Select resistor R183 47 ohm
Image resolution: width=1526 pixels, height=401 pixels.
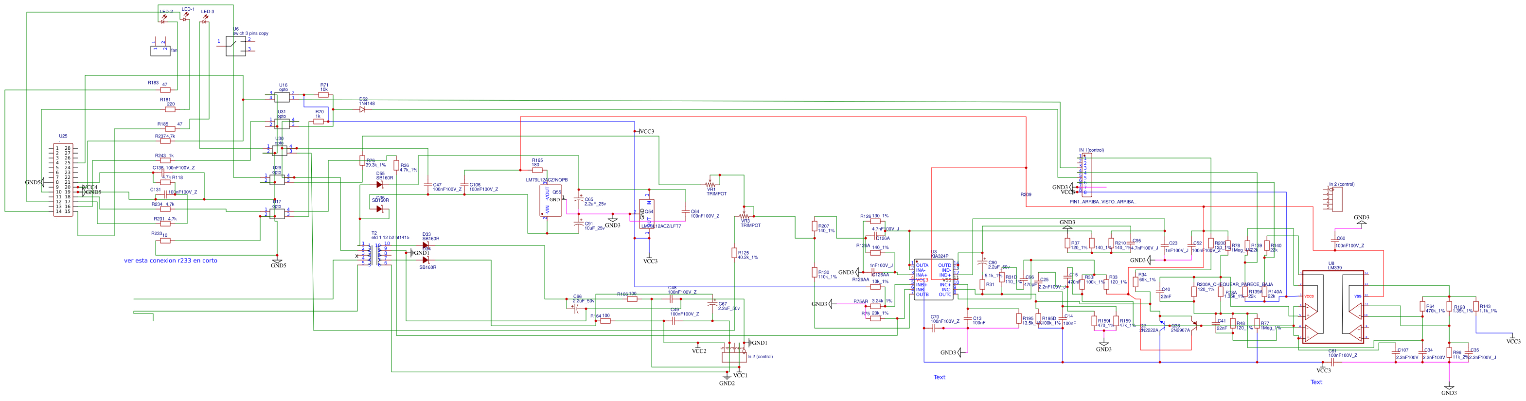click(165, 90)
